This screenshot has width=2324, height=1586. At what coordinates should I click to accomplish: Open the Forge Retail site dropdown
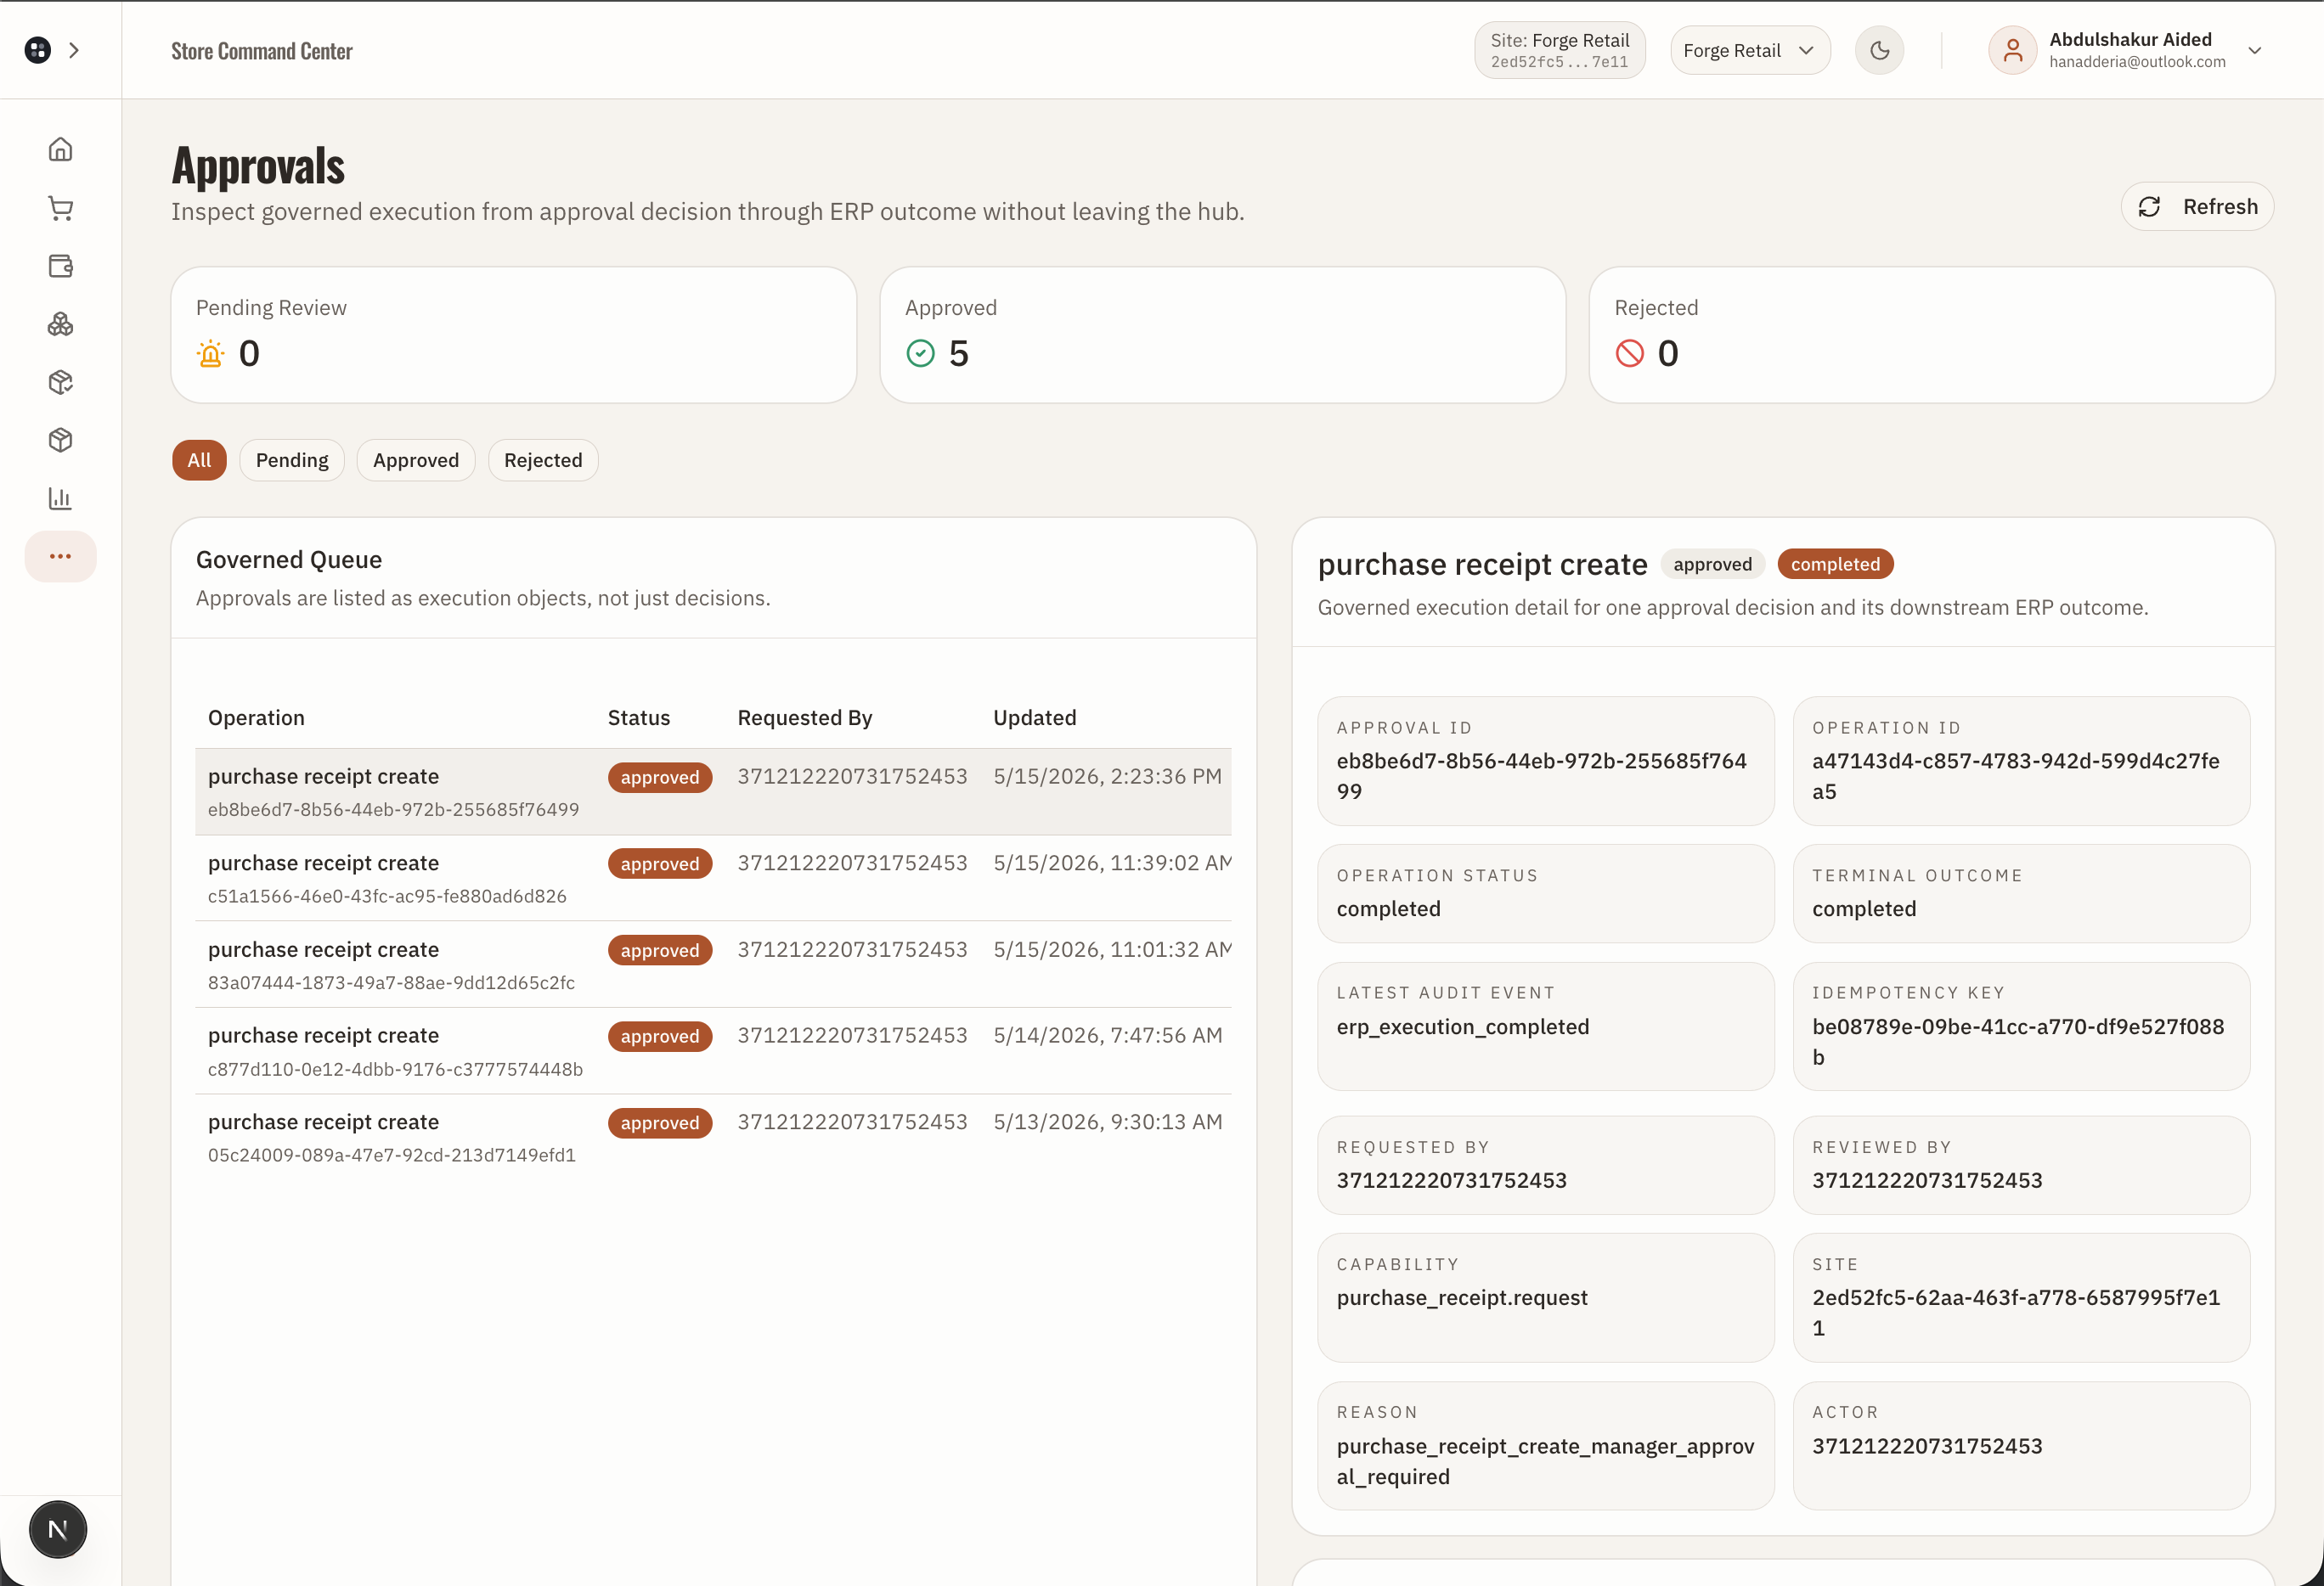tap(1750, 50)
